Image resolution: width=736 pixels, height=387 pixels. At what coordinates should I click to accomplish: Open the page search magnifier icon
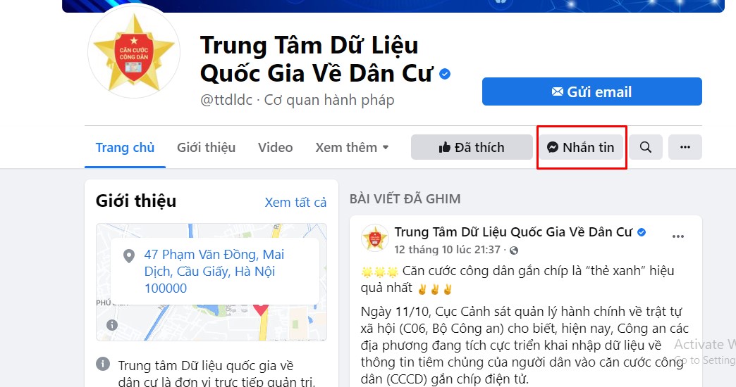click(645, 147)
